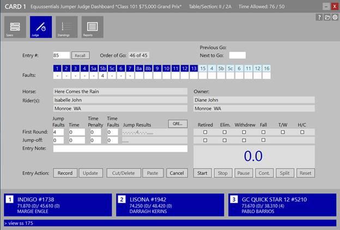The image size is (340, 230).
Task: Open the Standings icon
Action: click(66, 27)
